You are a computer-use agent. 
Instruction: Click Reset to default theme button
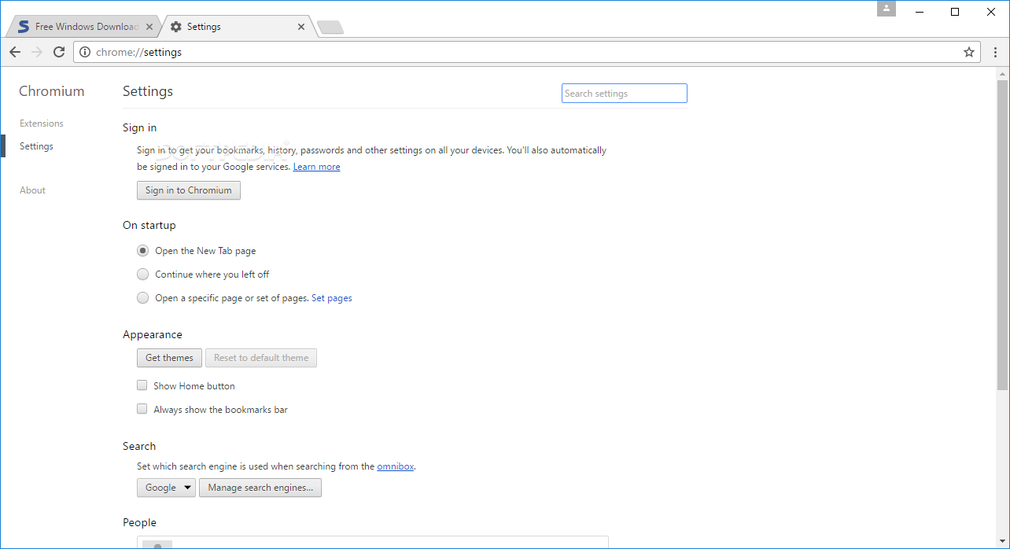pos(261,358)
